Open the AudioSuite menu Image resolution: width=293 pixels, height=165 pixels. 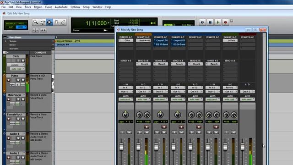coord(61,7)
